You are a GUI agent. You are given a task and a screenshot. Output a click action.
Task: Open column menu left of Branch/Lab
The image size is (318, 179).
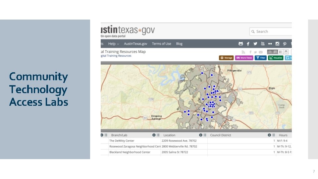pos(106,135)
